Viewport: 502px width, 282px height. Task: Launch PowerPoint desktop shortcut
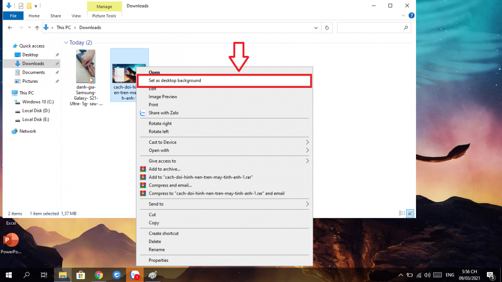tap(10, 241)
